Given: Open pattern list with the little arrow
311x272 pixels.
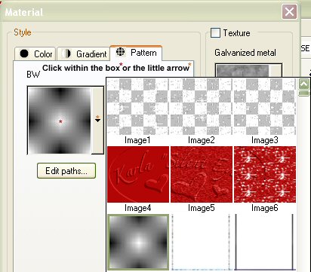Looking at the screenshot, I should tap(98, 120).
